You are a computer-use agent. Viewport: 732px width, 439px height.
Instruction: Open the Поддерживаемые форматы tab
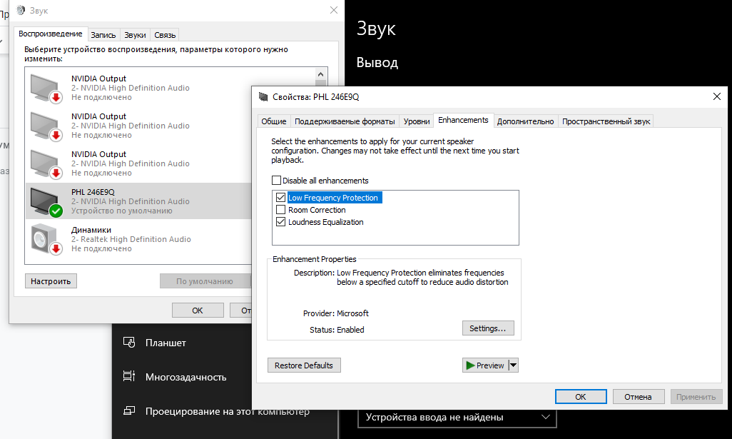[345, 121]
